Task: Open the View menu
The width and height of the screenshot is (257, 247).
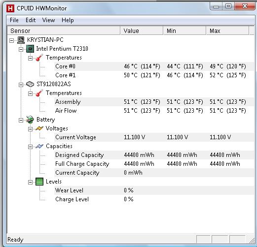Action: (x=48, y=20)
